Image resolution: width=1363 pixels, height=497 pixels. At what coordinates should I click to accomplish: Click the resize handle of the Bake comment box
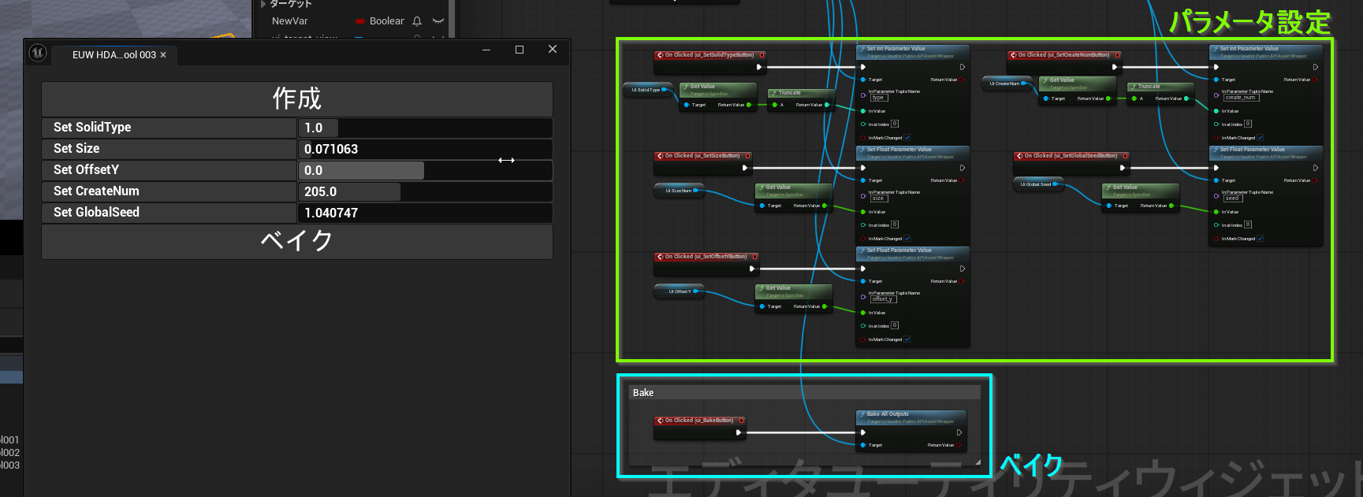click(978, 462)
